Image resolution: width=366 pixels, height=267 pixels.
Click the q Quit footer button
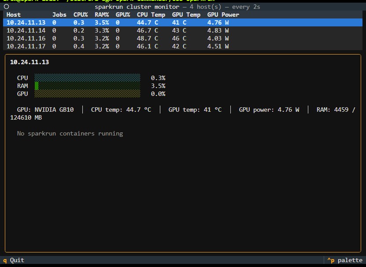click(x=14, y=260)
